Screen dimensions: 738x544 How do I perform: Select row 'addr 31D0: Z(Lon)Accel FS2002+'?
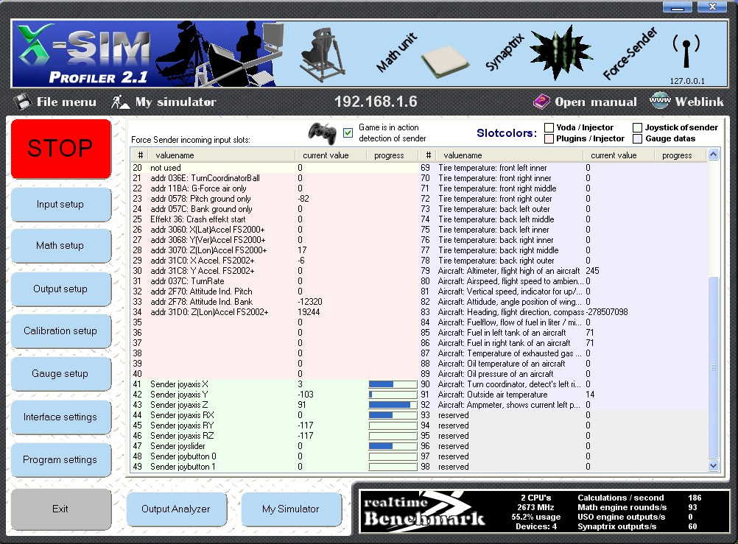tap(275, 312)
